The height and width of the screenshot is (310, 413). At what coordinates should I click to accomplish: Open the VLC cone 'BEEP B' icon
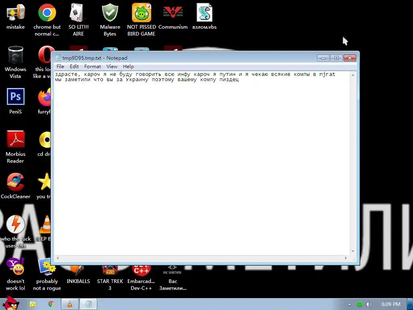[x=43, y=228]
